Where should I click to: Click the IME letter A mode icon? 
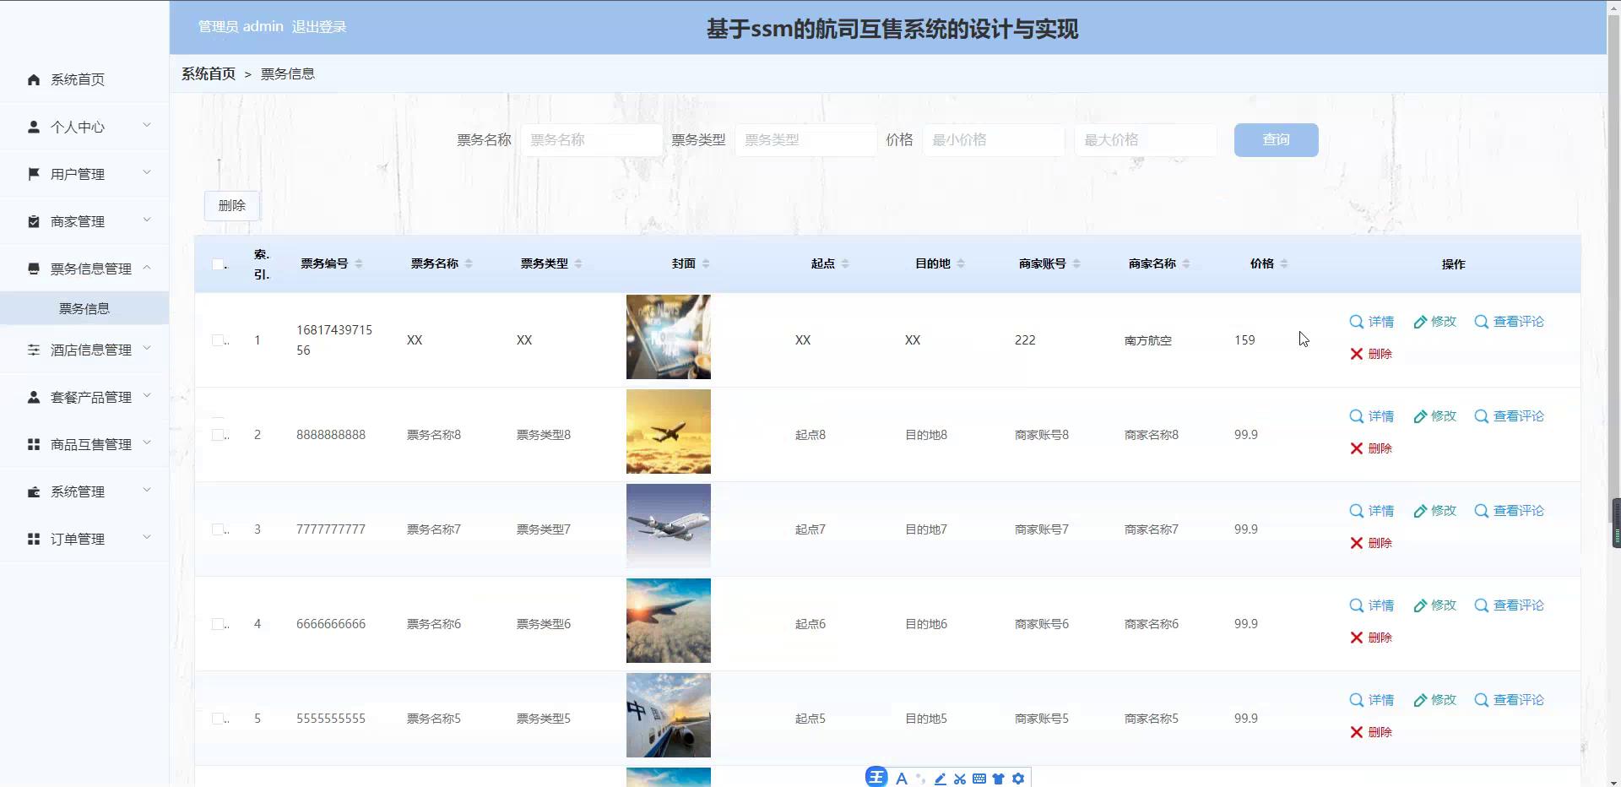902,779
